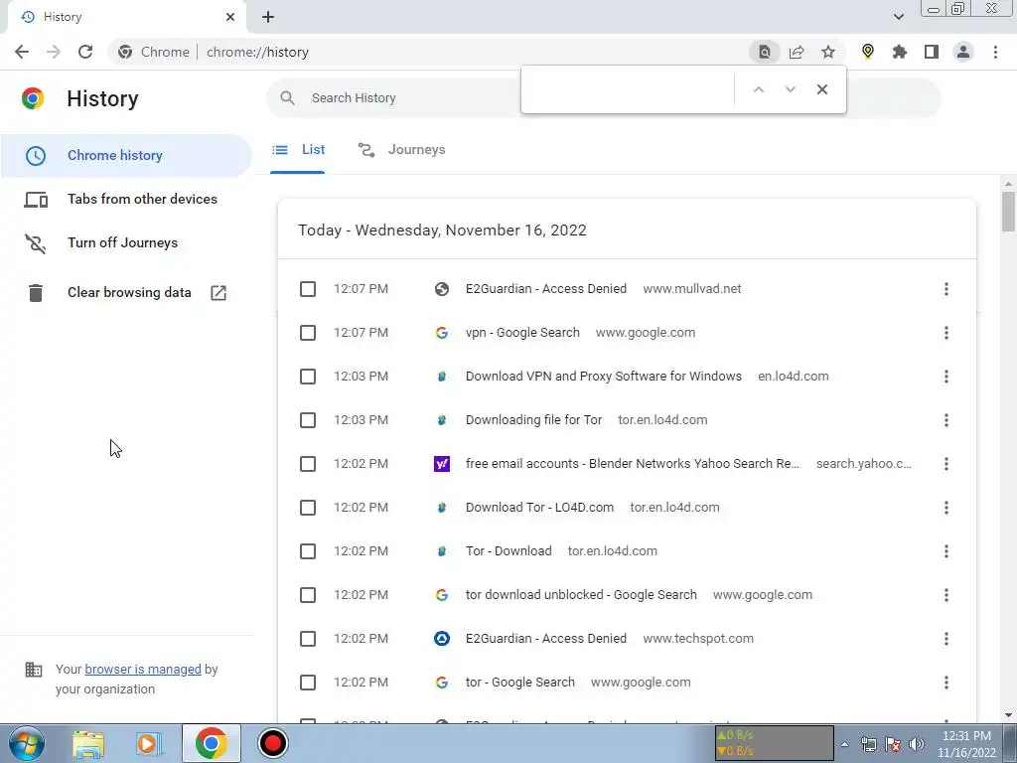The height and width of the screenshot is (763, 1017).
Task: Open more actions for Download Tor - LO4D.com
Action: point(946,508)
